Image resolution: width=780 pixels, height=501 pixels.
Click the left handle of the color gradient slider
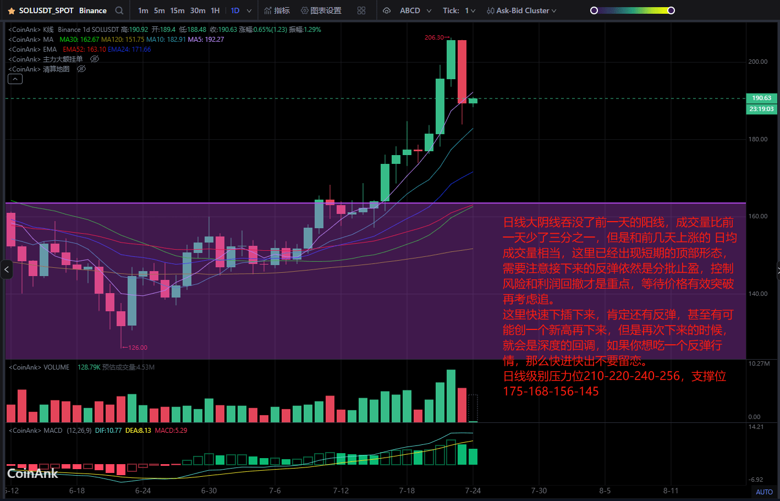click(x=594, y=10)
